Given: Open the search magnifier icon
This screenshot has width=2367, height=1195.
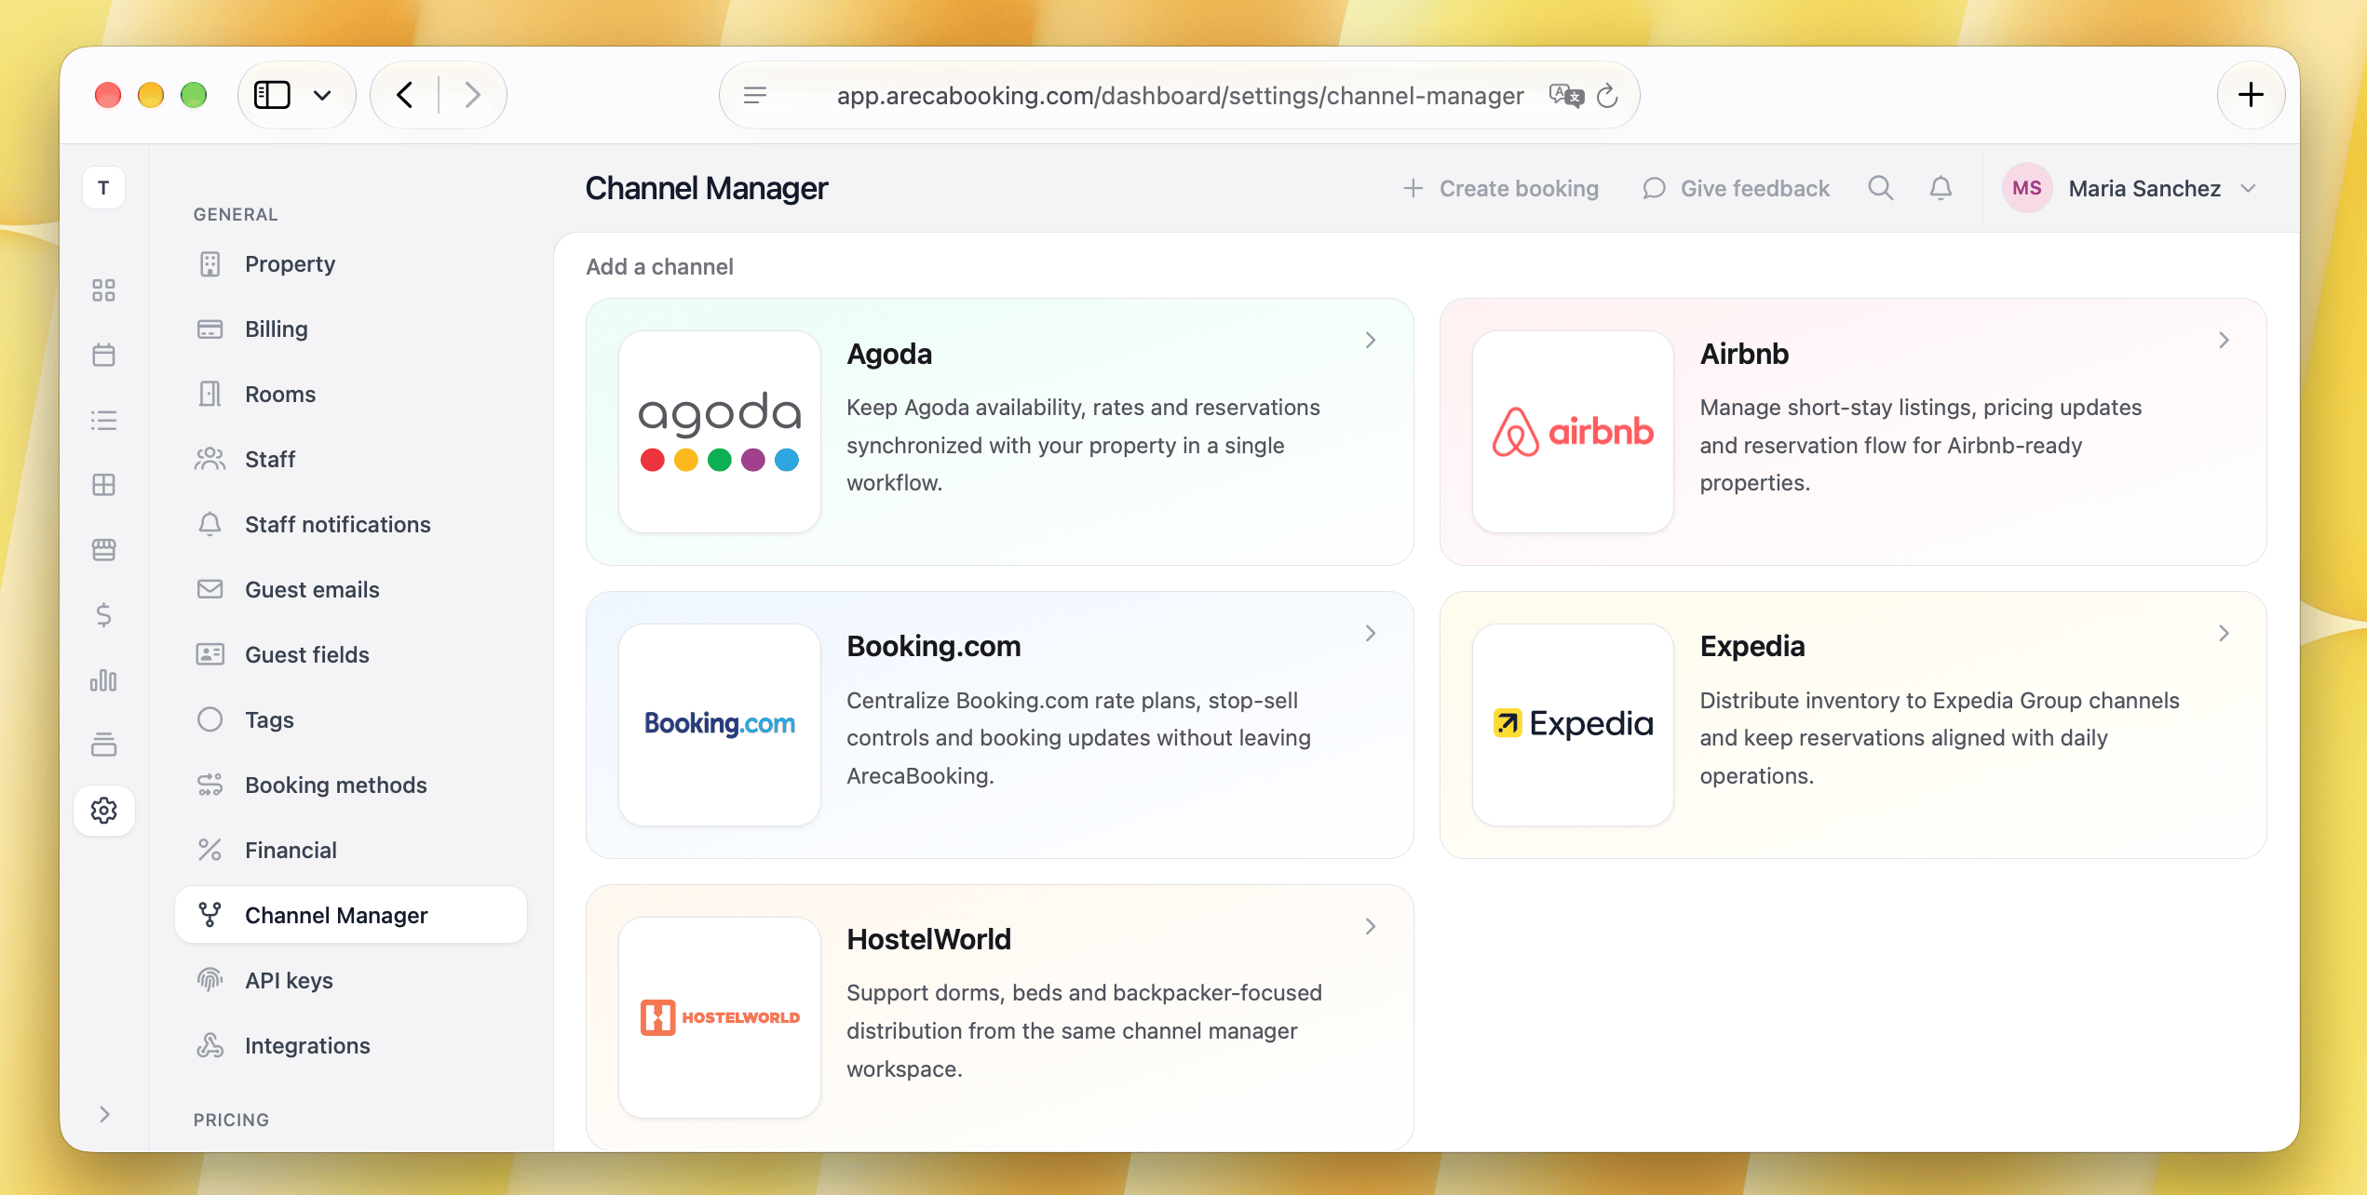Looking at the screenshot, I should point(1880,188).
